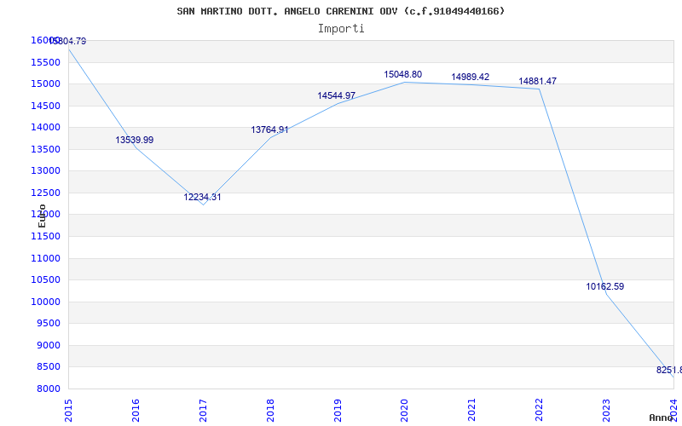Click the 14500 y-axis tick label

(x=45, y=106)
